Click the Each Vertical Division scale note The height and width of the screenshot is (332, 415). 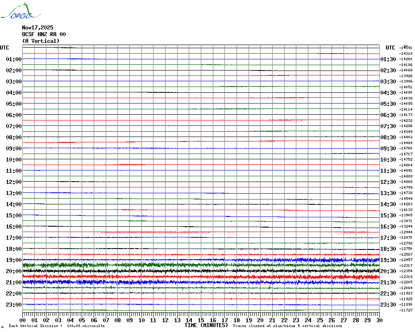click(x=57, y=326)
